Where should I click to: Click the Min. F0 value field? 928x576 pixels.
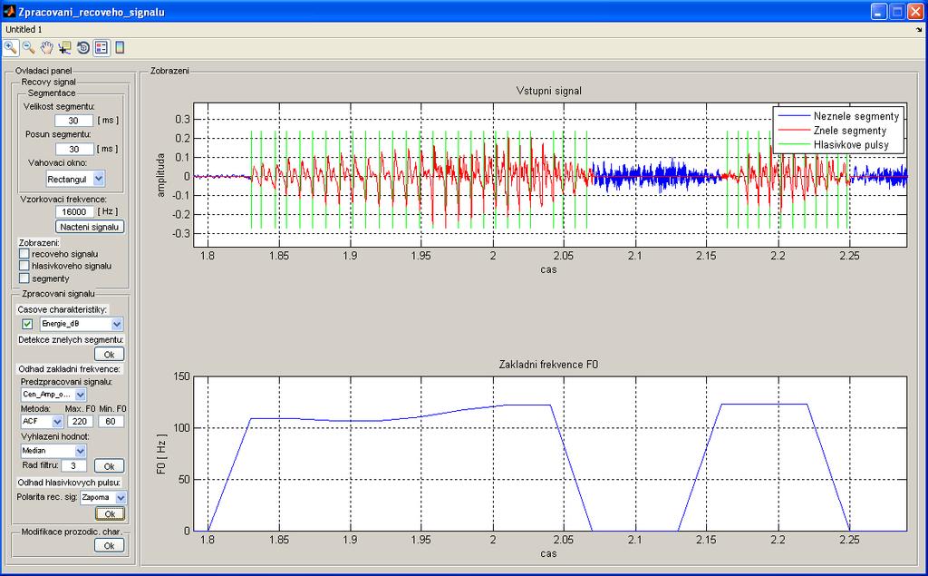point(111,421)
